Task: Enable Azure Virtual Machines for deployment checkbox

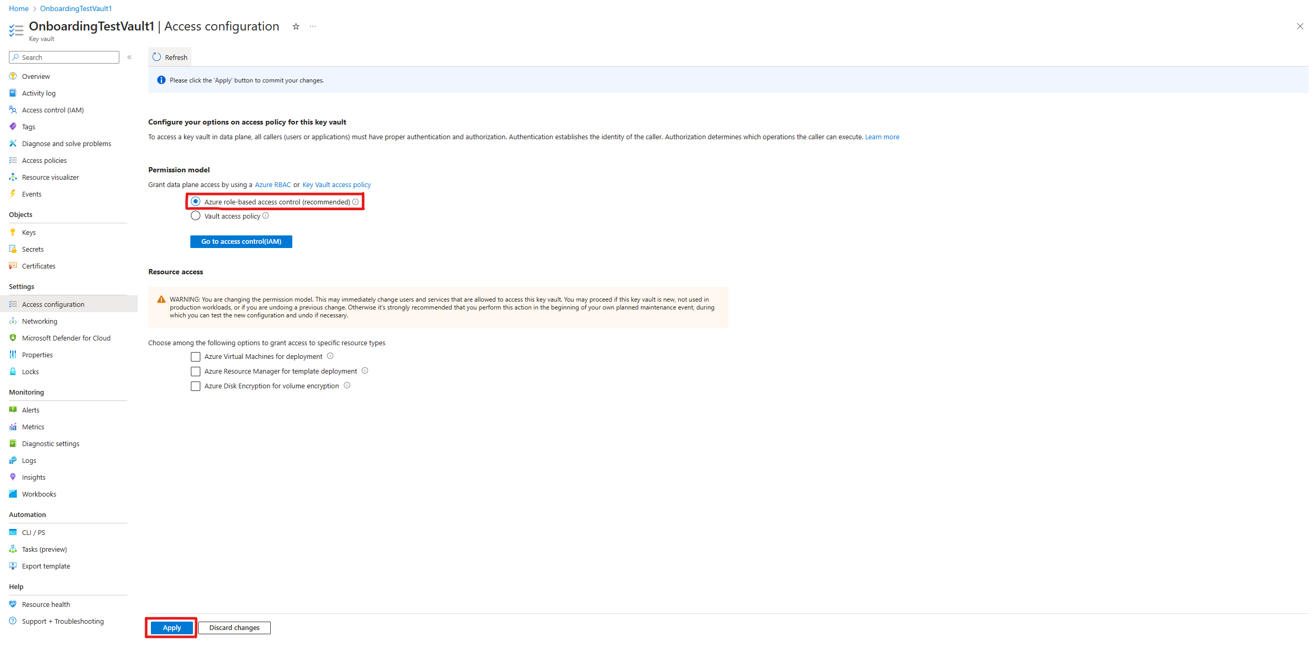Action: (x=195, y=356)
